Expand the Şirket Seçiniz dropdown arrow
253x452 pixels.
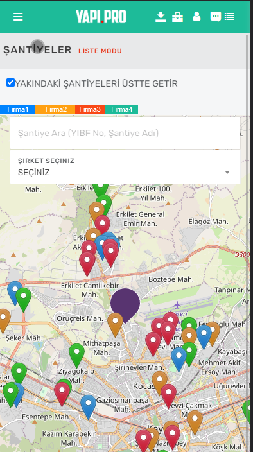pyautogui.click(x=227, y=172)
